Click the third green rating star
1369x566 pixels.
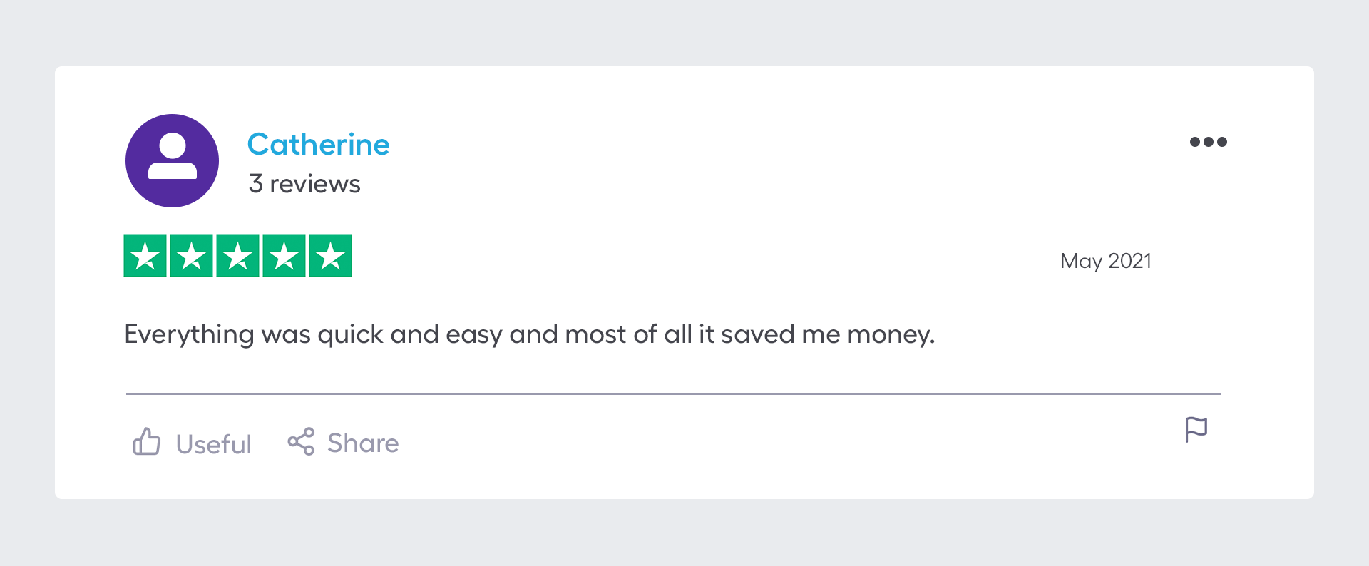238,256
